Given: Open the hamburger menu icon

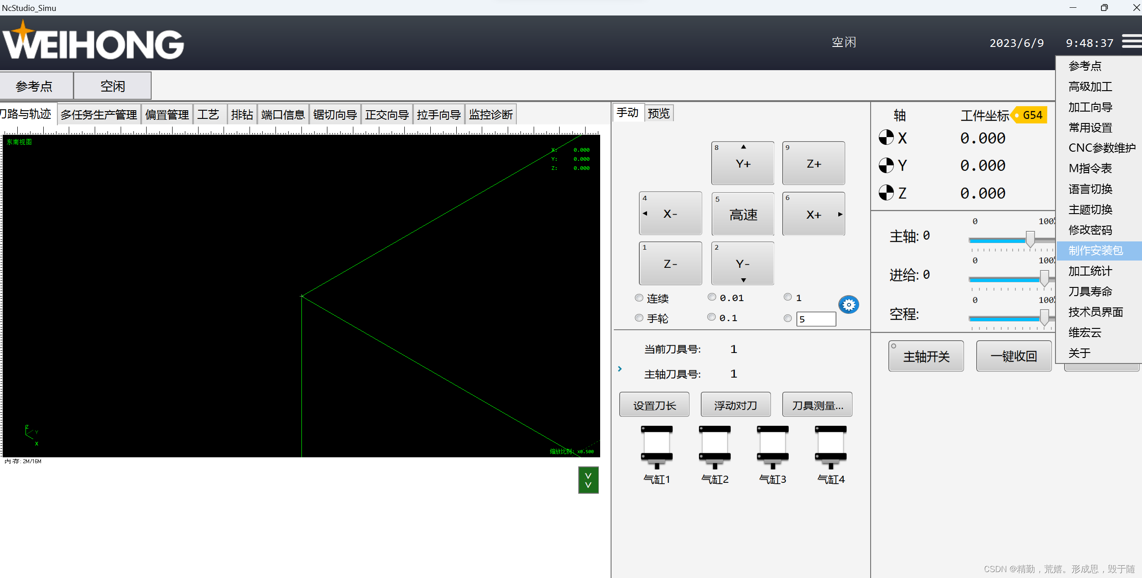Looking at the screenshot, I should pos(1132,41).
